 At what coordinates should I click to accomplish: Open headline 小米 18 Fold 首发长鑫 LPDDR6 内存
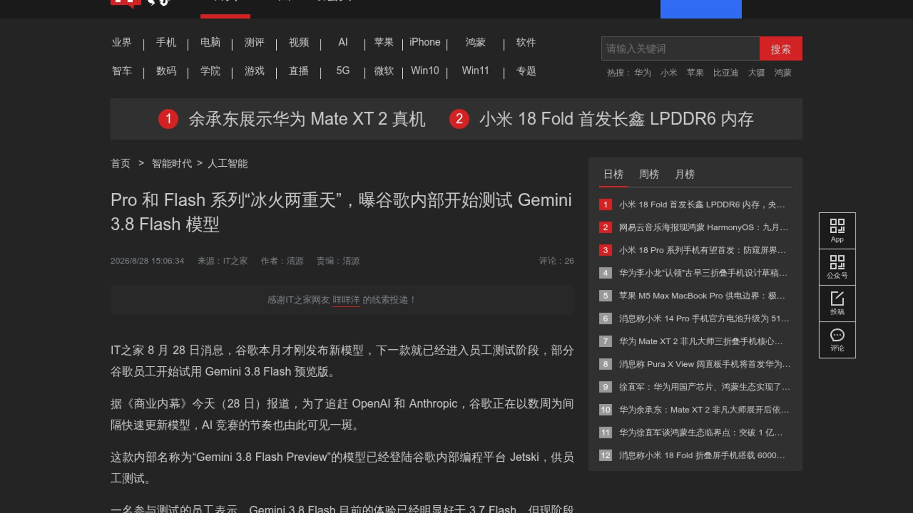[x=616, y=119]
